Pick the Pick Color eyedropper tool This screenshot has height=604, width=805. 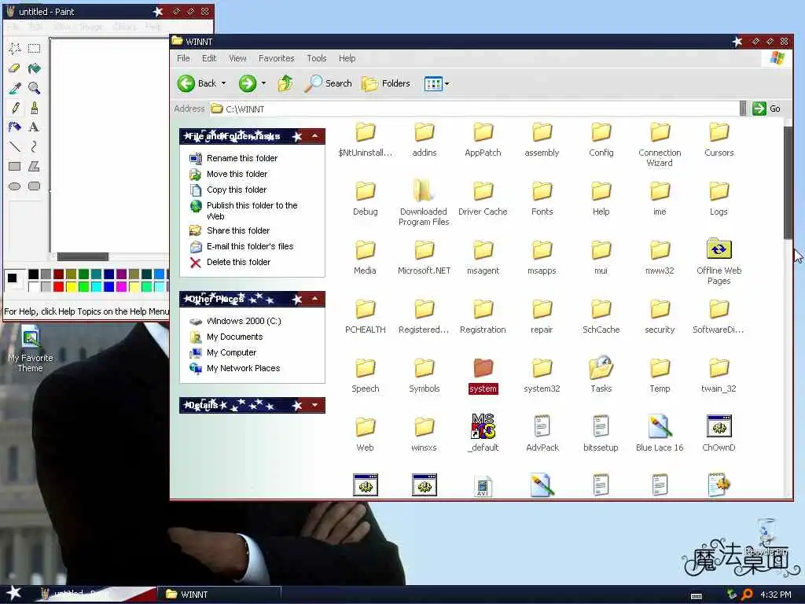tap(15, 88)
